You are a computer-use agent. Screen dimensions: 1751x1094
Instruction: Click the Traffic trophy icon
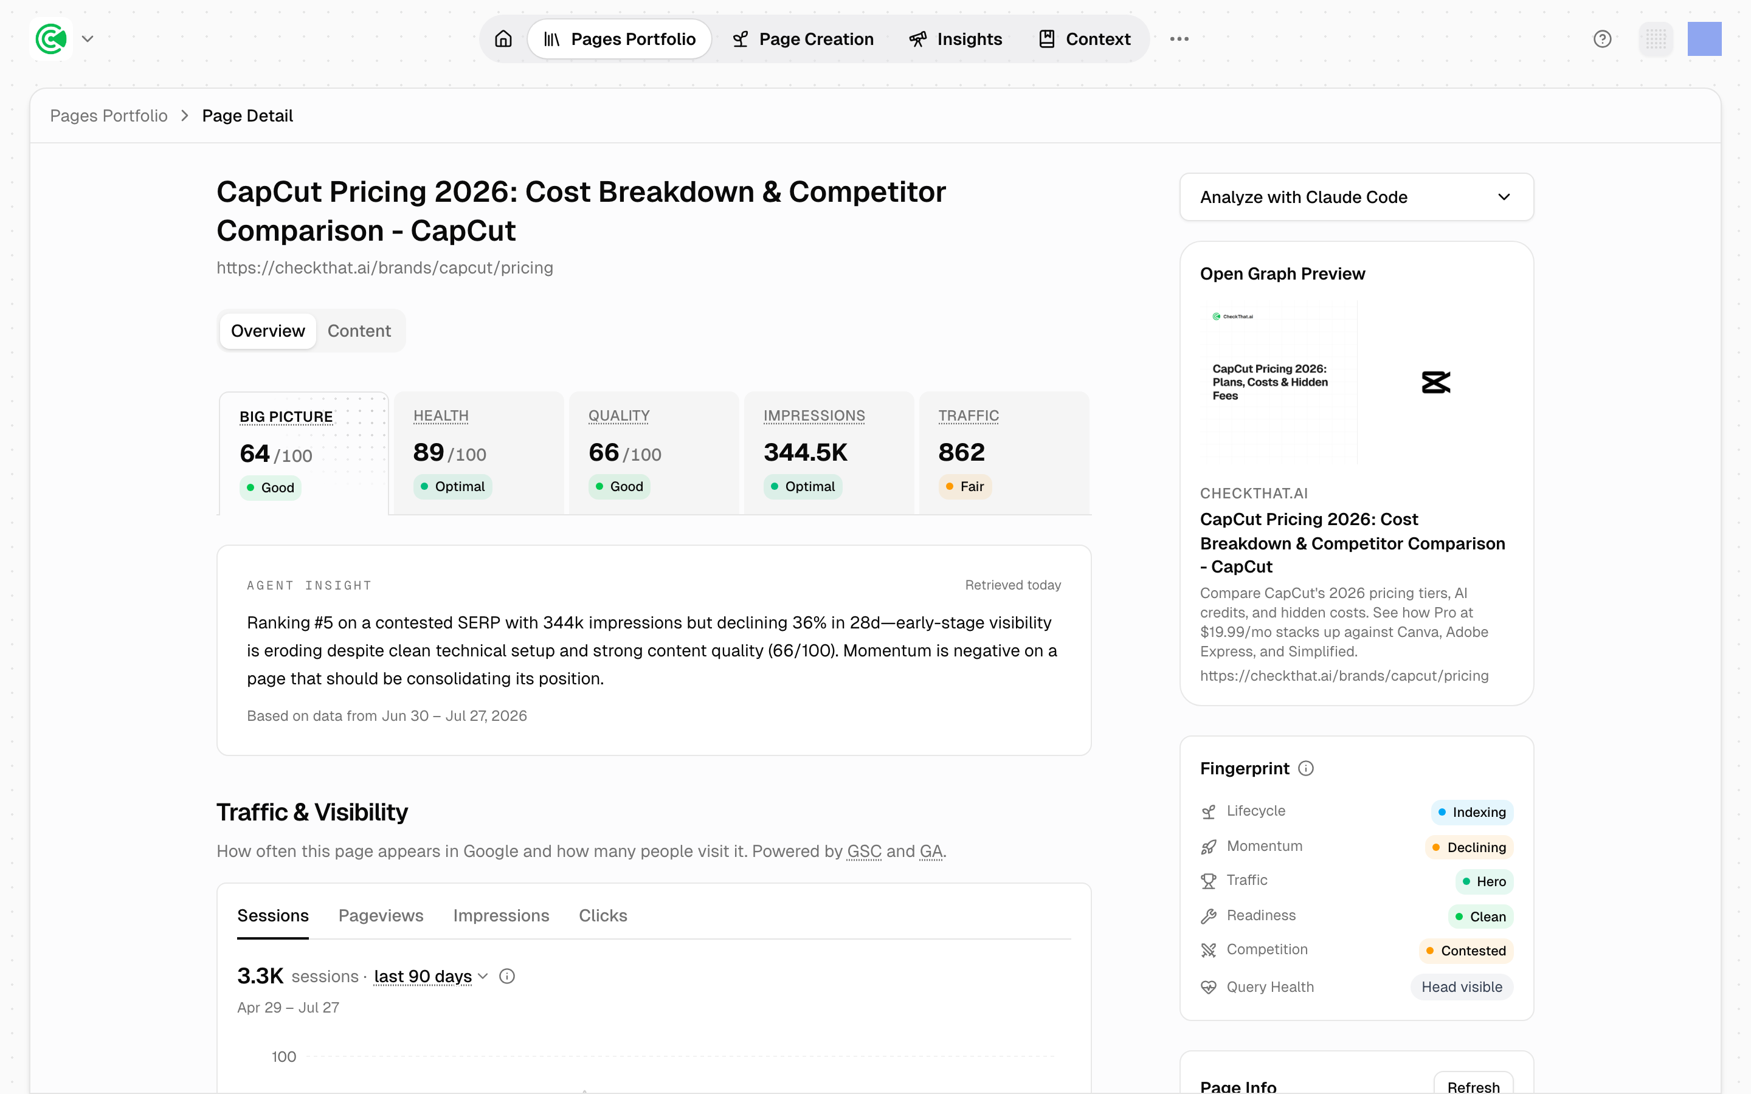pyautogui.click(x=1208, y=881)
